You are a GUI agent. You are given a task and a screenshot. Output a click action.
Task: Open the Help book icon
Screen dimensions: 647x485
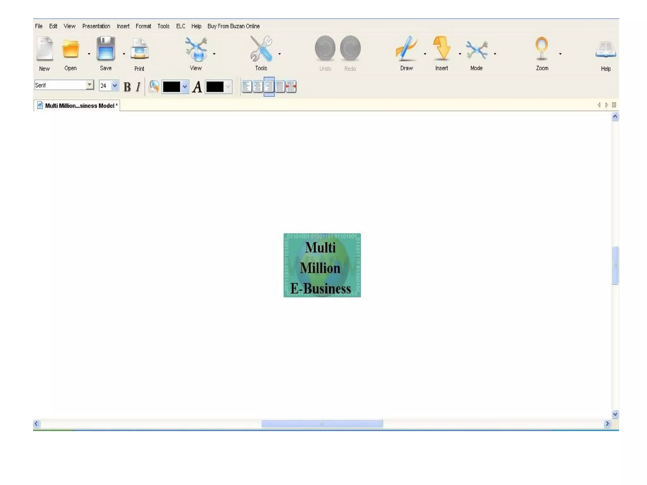click(606, 49)
